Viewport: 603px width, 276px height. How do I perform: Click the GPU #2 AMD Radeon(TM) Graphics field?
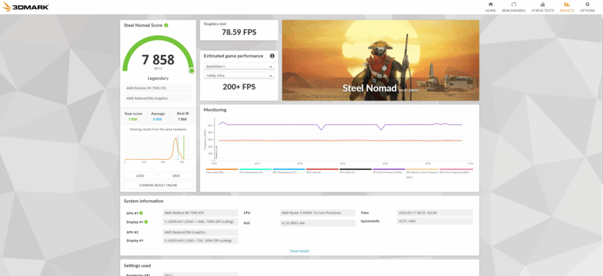(x=200, y=232)
